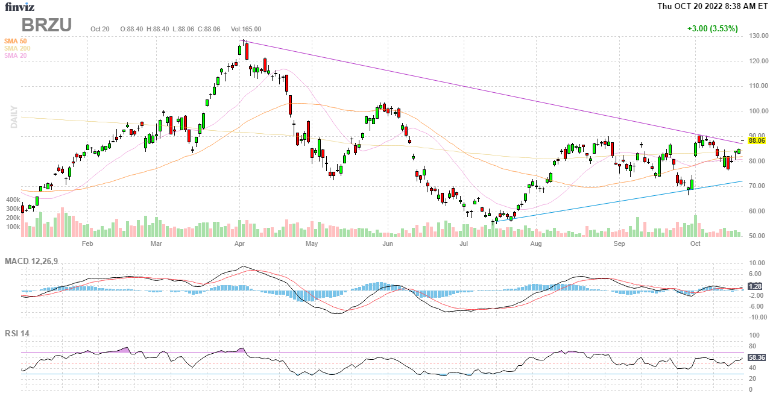Viewport: 773px width, 399px height.
Task: Click the RSI 58.36 value badge
Action: coord(756,357)
